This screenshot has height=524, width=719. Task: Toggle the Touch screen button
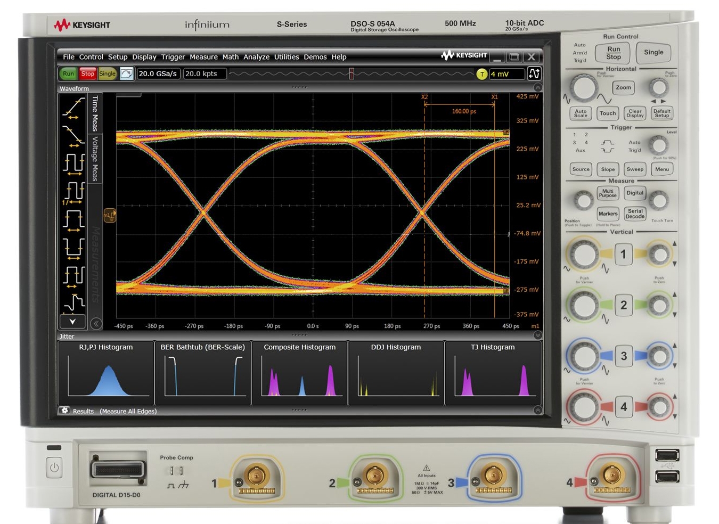click(x=607, y=113)
